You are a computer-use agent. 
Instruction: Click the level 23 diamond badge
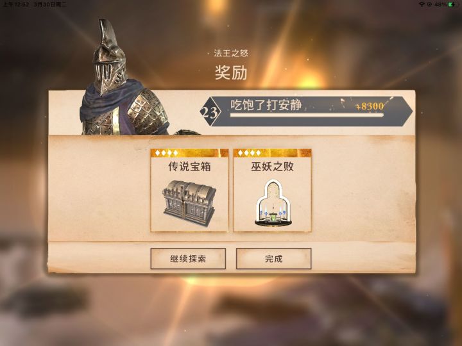coord(210,111)
